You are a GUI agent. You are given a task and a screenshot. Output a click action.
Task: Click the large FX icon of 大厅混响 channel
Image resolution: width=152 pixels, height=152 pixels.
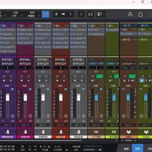click(x=96, y=132)
